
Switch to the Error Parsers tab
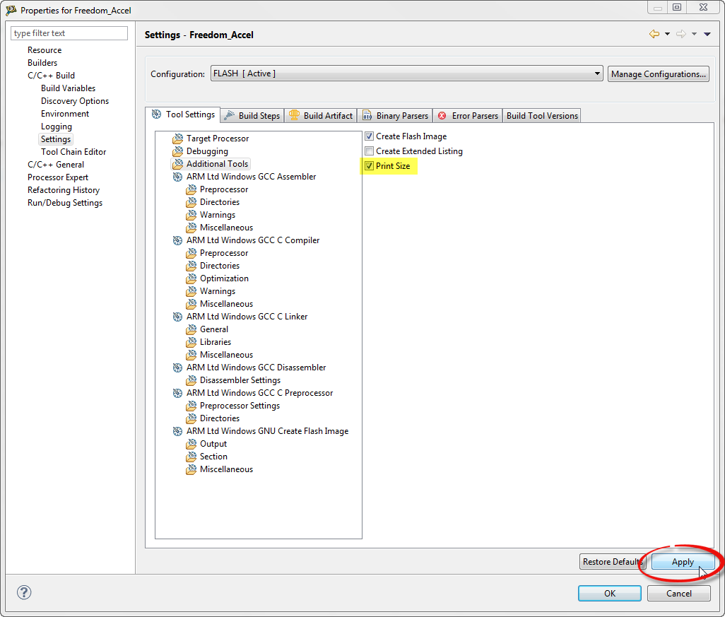[468, 115]
